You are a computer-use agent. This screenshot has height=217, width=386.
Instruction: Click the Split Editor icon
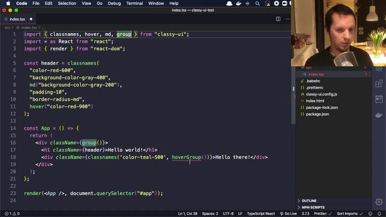pos(278,19)
